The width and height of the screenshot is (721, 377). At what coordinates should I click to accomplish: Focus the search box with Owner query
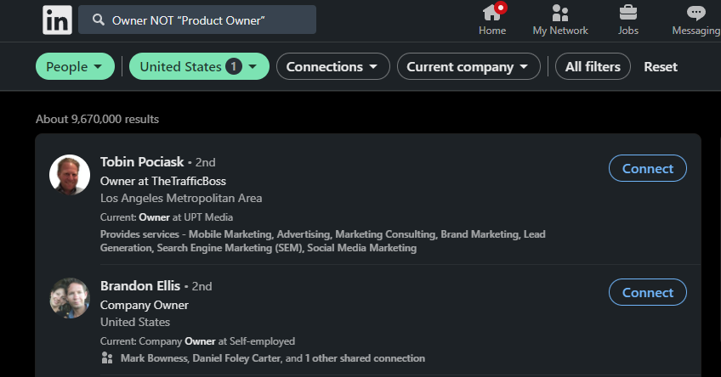[x=197, y=20]
